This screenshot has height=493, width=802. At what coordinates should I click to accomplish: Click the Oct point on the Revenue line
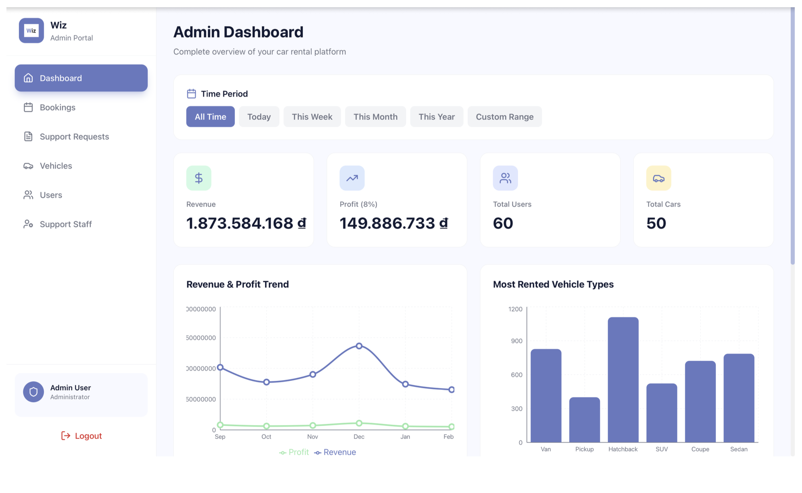266,382
